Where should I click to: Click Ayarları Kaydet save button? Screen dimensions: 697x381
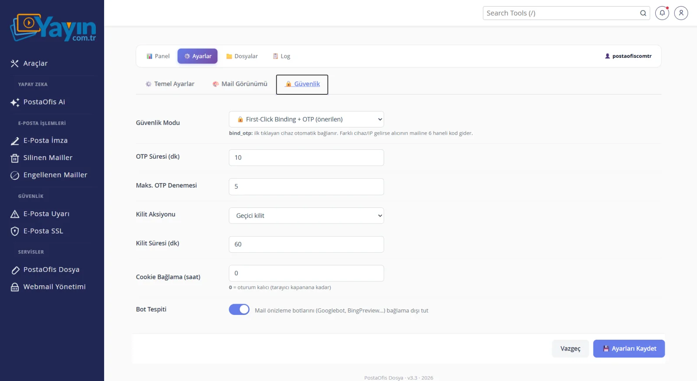click(x=629, y=349)
